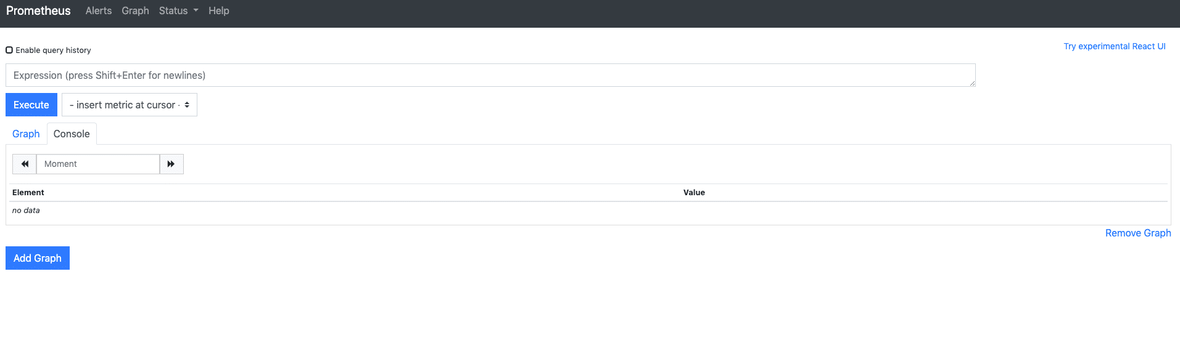The height and width of the screenshot is (351, 1180).
Task: Focus the Moment time input field
Action: (98, 164)
